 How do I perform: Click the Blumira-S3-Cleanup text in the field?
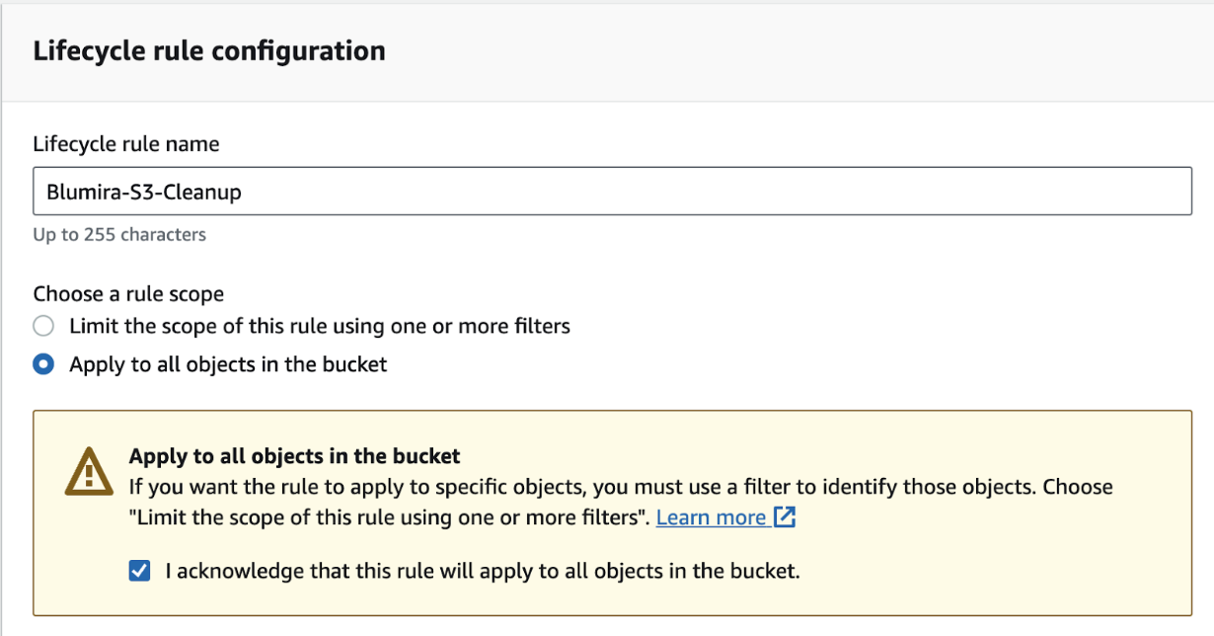[x=144, y=193]
